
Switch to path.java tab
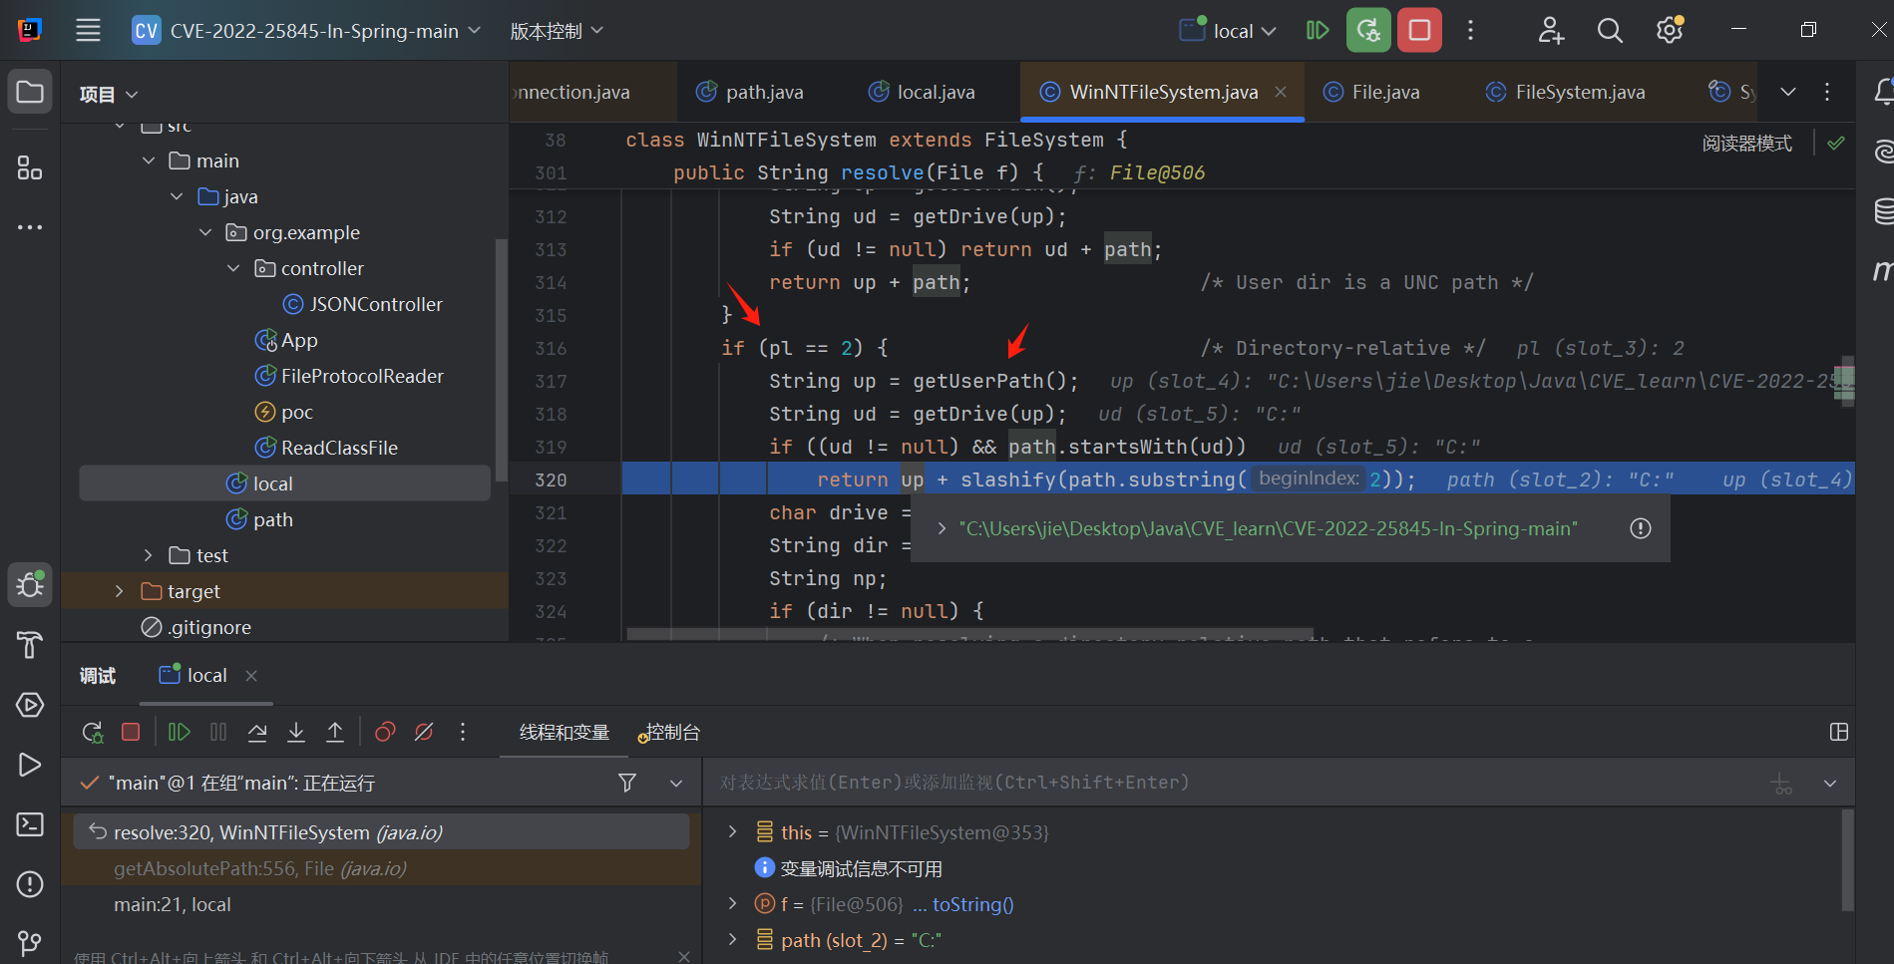(x=749, y=92)
